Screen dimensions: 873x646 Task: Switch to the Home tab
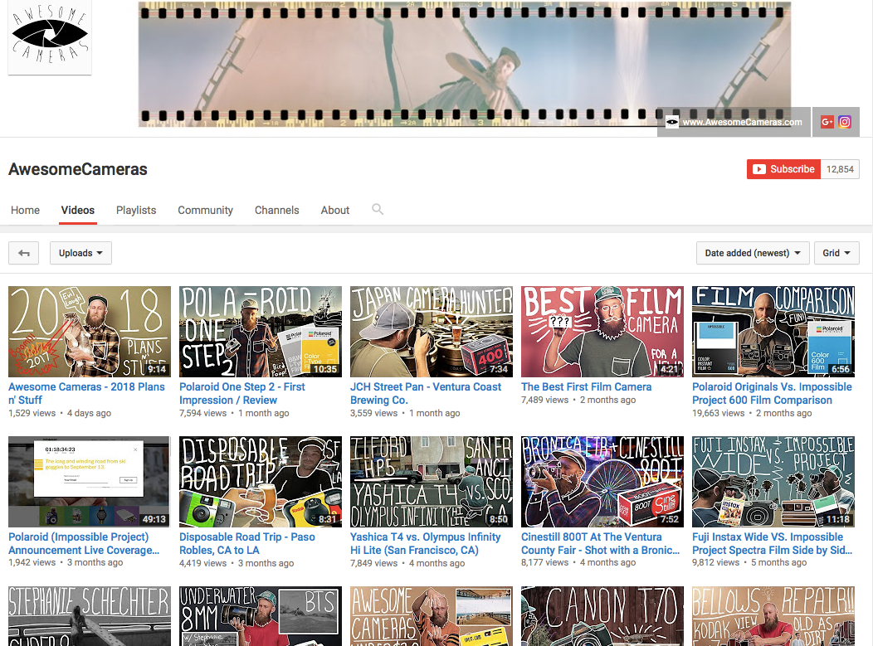coord(25,211)
